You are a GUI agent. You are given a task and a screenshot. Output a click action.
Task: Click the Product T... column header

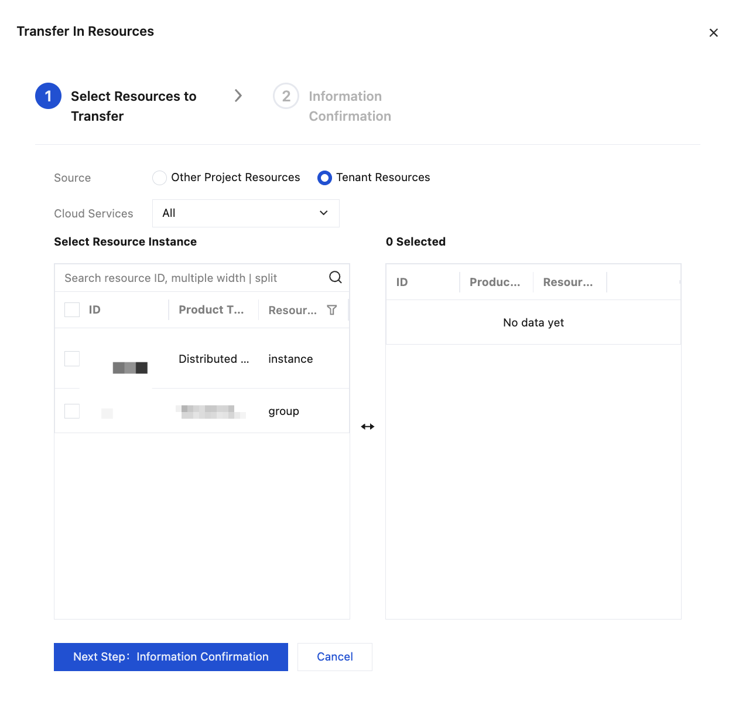tap(211, 309)
